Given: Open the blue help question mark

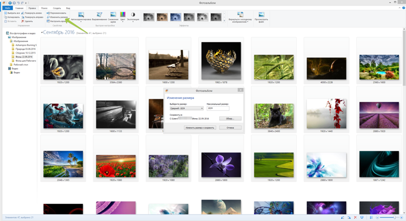Looking at the screenshot, I should click(x=403, y=8).
